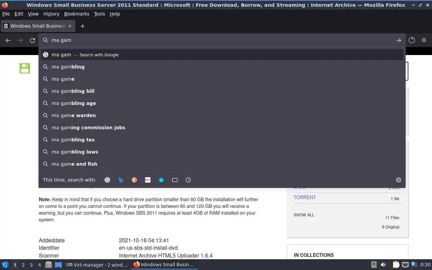Search in History with clock icon

pos(188,180)
